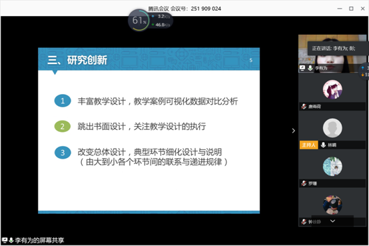
Task: Select 林晴's default gray avatar
Action: click(x=332, y=128)
